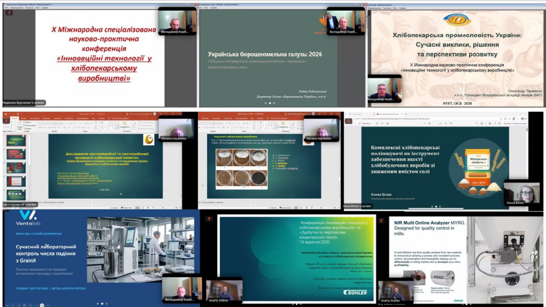Screen dimensions: 546x307
Task: Switch to the Конструктор tab in PowerPoint with thumbnails
Action: [34, 118]
